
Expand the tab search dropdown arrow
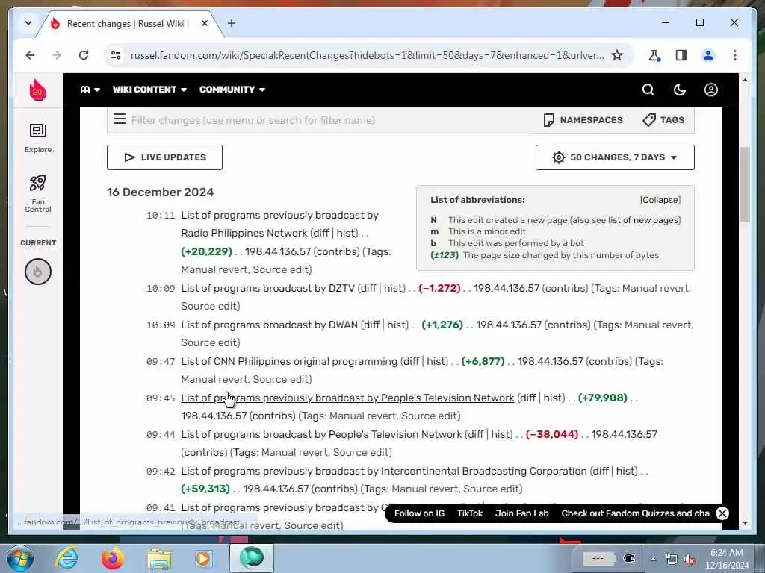[x=28, y=23]
